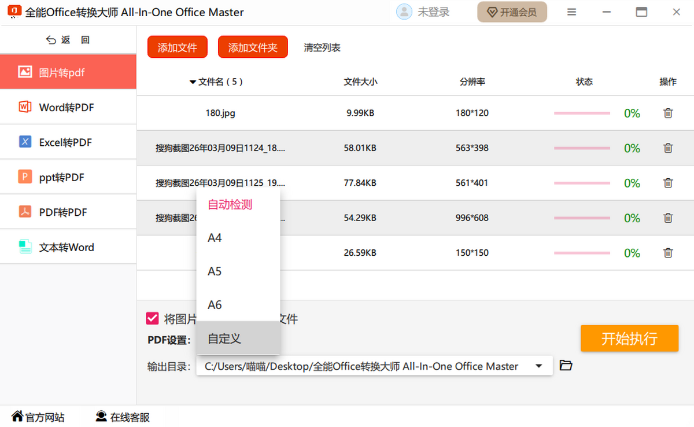Viewport: 694px width, 427px height.
Task: Sort list by file name arrow
Action: (x=193, y=82)
